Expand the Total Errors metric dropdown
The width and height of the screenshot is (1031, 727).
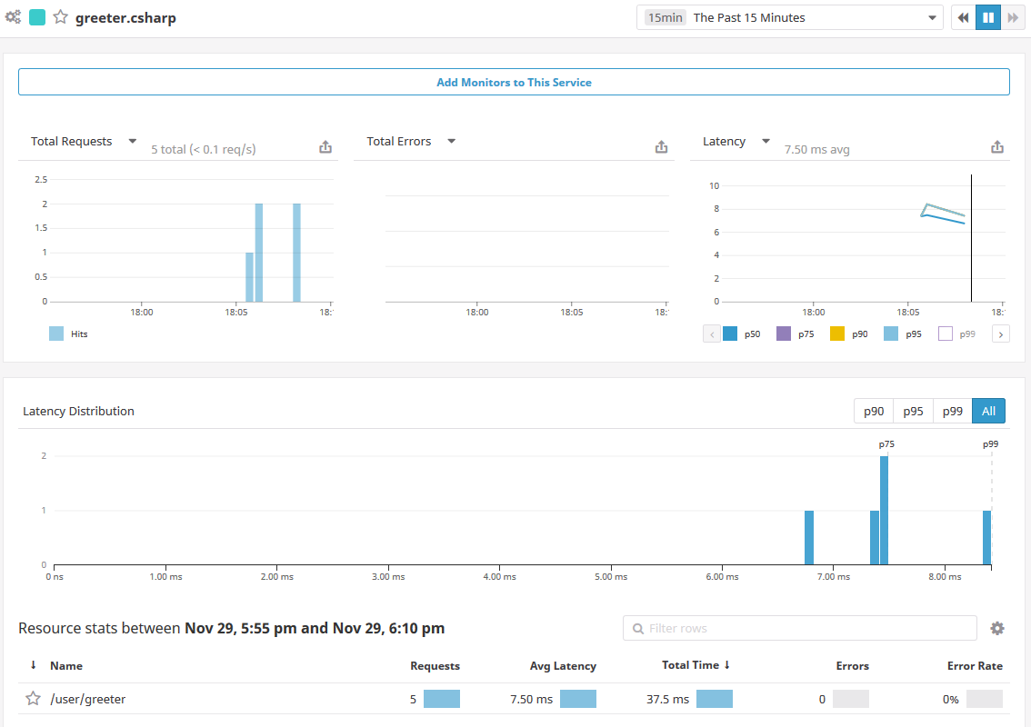click(452, 142)
